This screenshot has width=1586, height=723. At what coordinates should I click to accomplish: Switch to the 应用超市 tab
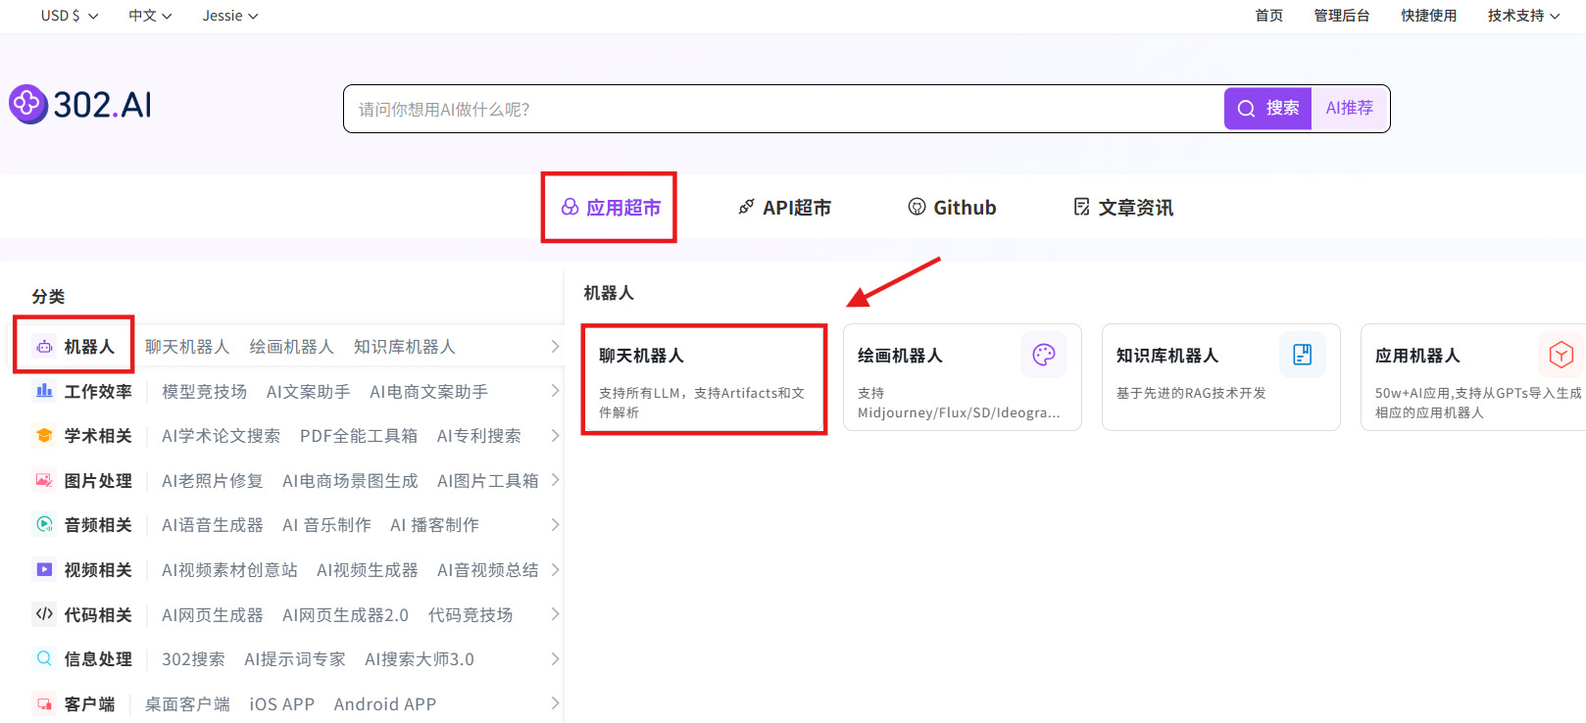coord(610,207)
